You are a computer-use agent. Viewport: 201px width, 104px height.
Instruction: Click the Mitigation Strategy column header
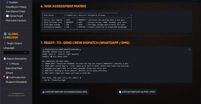[x=97, y=15]
